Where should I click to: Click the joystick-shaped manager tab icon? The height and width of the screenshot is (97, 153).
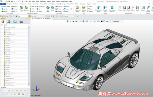tap(9, 22)
